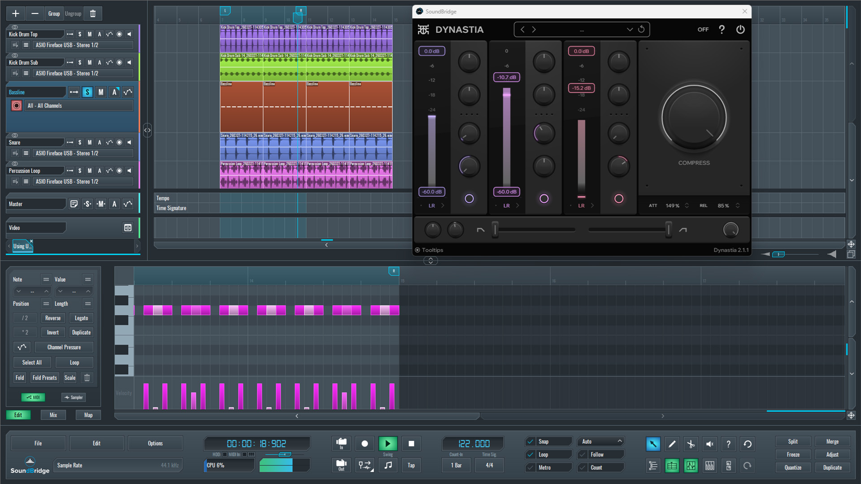This screenshot has width=861, height=484.
Task: Toggle Dynastia plugin power button
Action: click(740, 29)
